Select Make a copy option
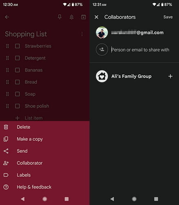Screen dimensions: 179x205 coord(45,139)
